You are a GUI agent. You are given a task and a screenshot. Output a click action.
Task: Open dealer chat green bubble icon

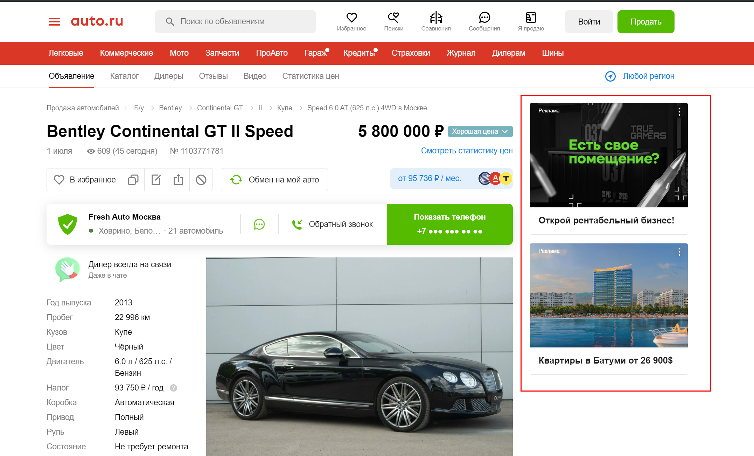[259, 224]
